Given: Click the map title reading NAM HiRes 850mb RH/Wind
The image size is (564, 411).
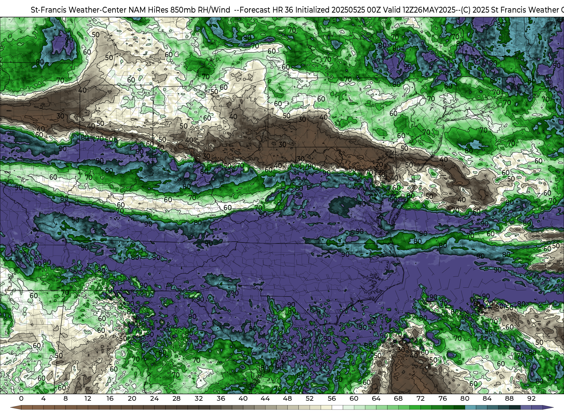Looking at the screenshot, I should (x=179, y=10).
